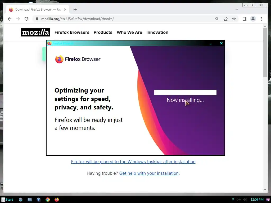
Task: Open the Who We Are menu
Action: coord(129,32)
